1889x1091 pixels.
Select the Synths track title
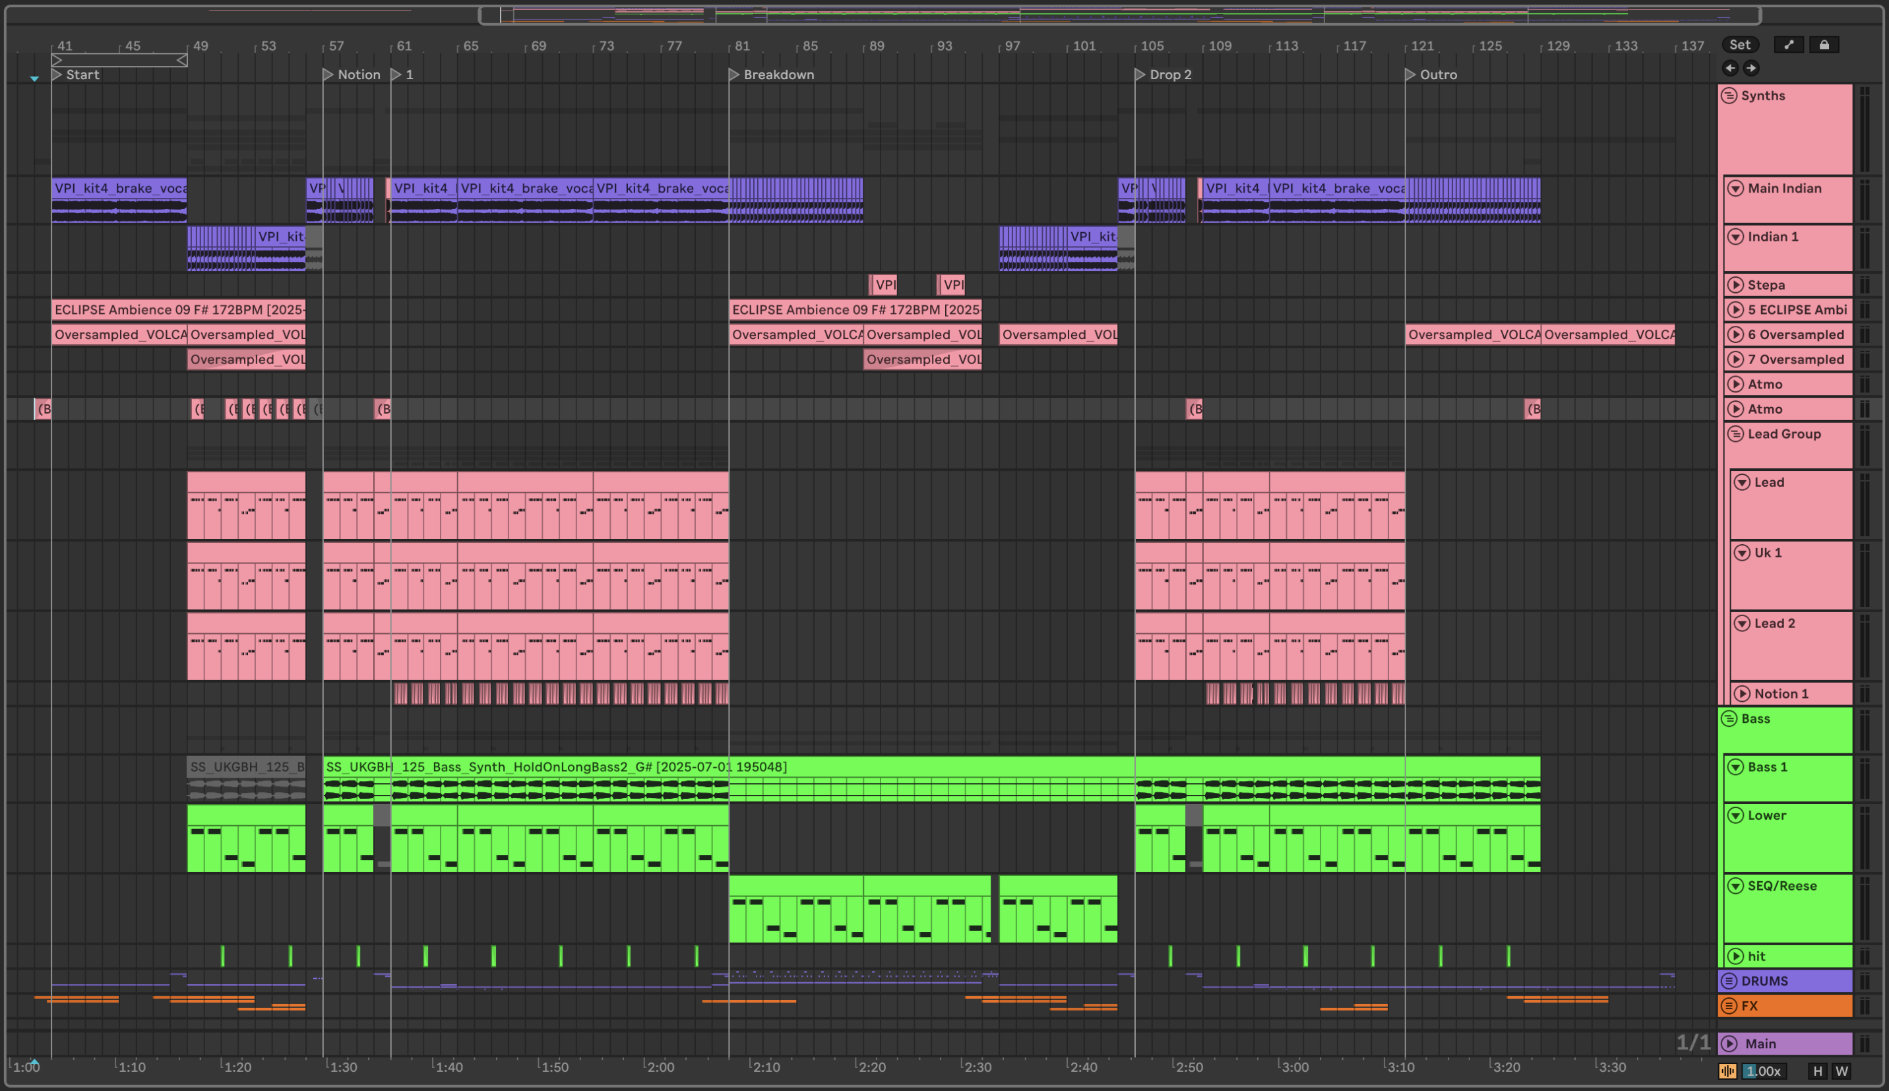coord(1763,95)
